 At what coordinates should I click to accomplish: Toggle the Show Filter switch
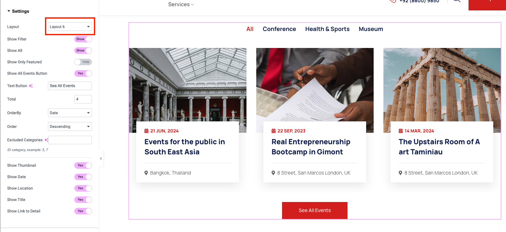tap(83, 39)
